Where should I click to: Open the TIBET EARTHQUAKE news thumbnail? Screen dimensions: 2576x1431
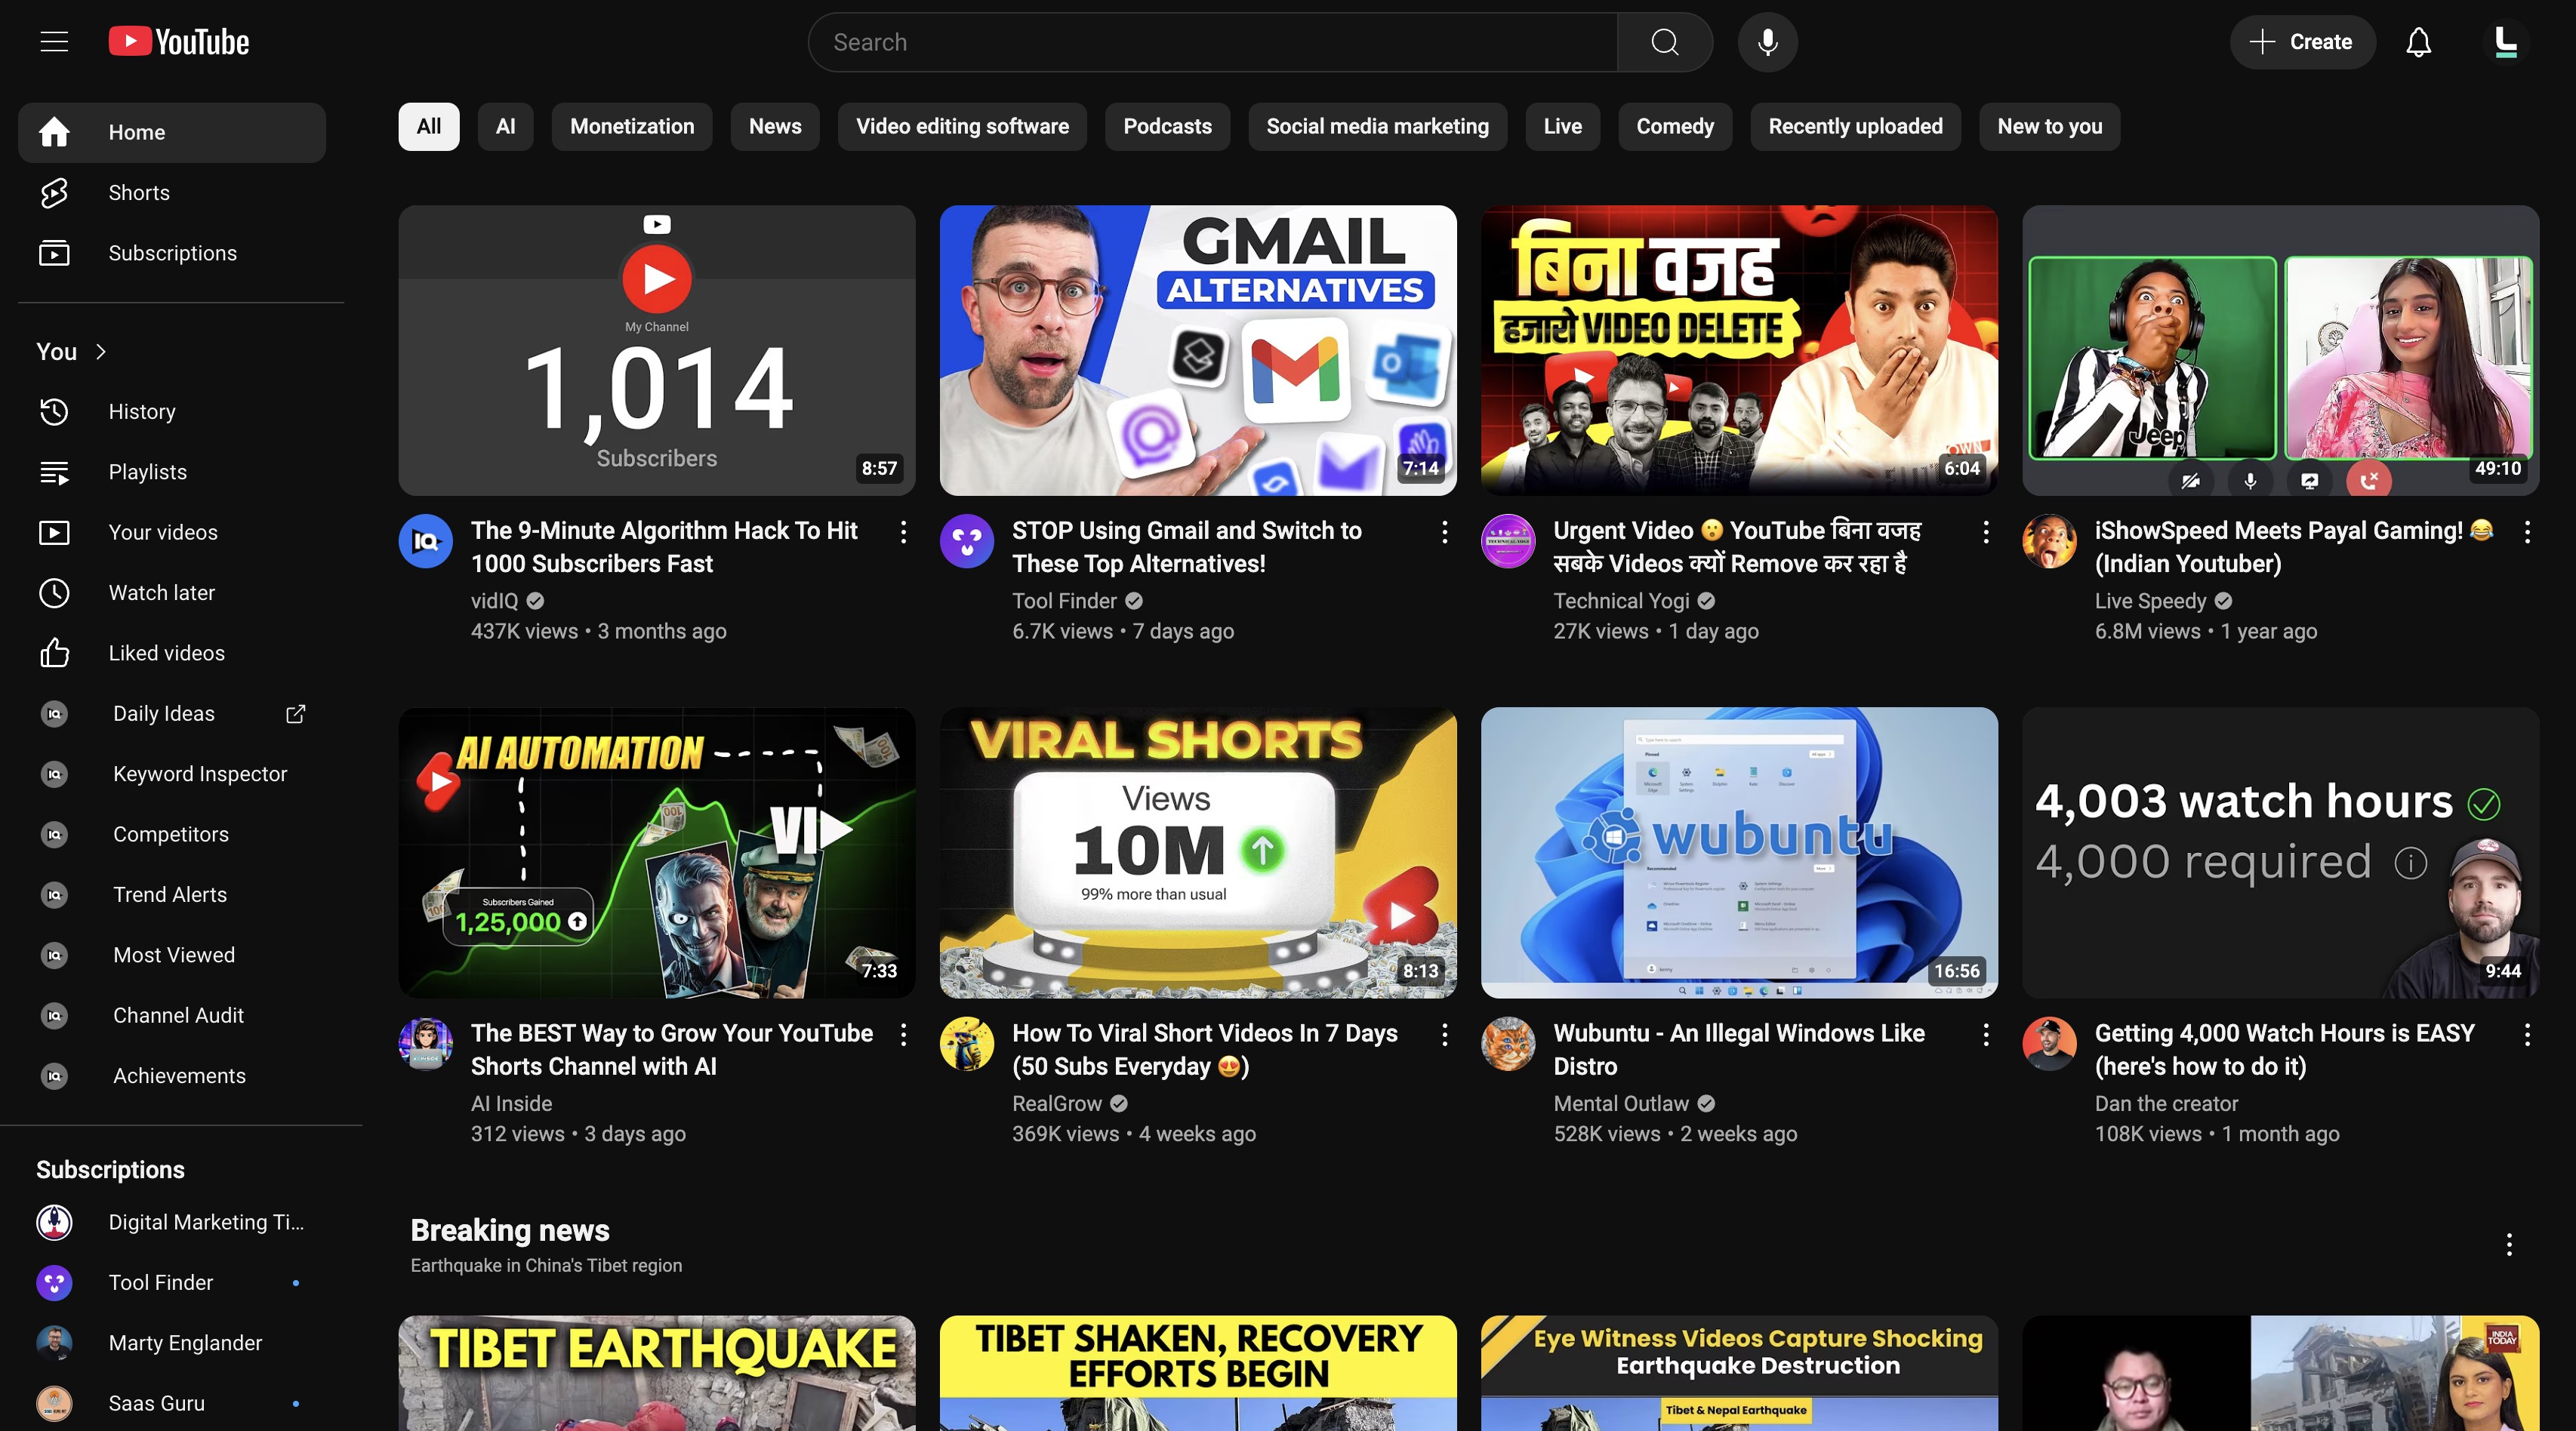click(x=657, y=1373)
